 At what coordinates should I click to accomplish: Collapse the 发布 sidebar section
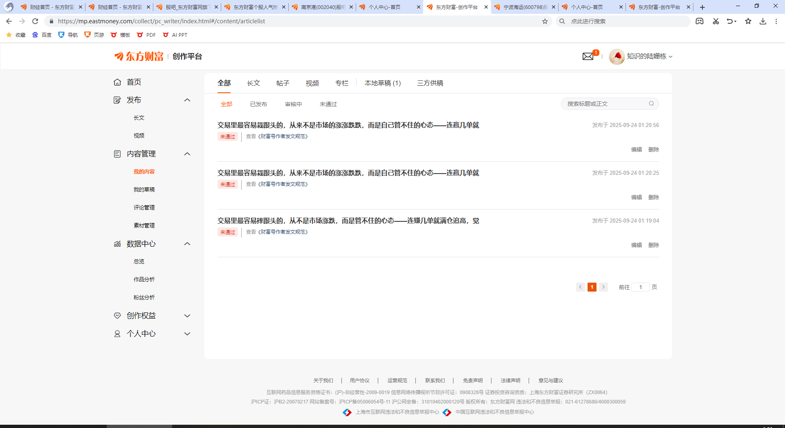pos(187,100)
